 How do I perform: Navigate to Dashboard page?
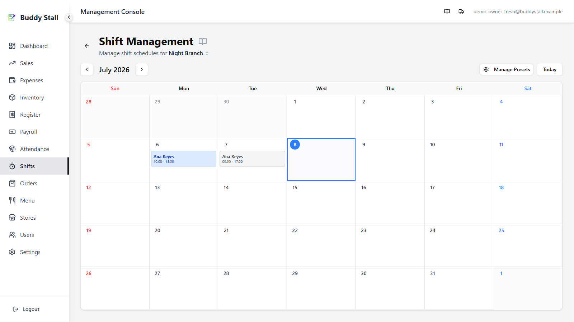click(34, 46)
